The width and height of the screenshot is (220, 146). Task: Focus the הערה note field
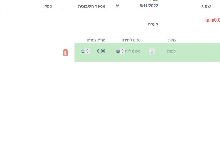click(x=79, y=24)
